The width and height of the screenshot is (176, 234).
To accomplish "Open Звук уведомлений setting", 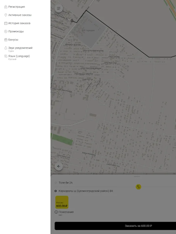I will [x=25, y=49].
